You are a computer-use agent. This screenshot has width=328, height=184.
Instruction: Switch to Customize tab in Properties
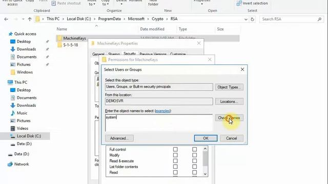(178, 54)
